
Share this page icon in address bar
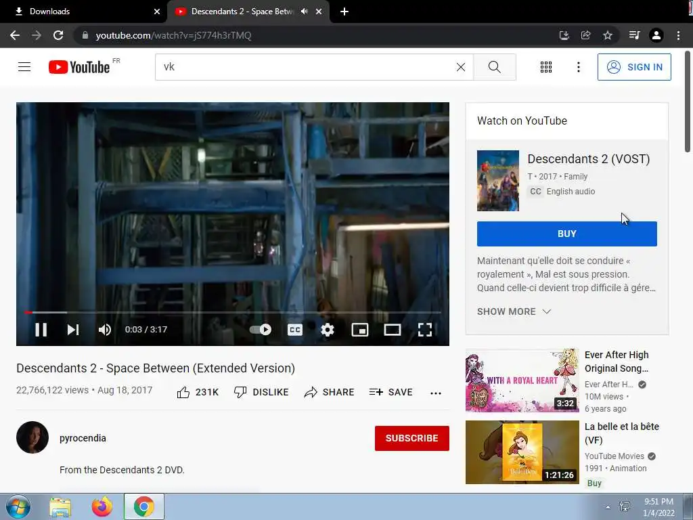point(585,35)
